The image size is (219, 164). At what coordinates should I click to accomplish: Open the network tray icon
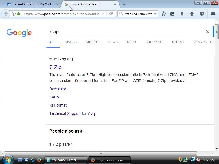pos(193,160)
